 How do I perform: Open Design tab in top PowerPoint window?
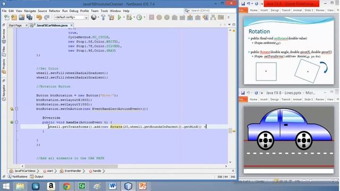(x=275, y=10)
